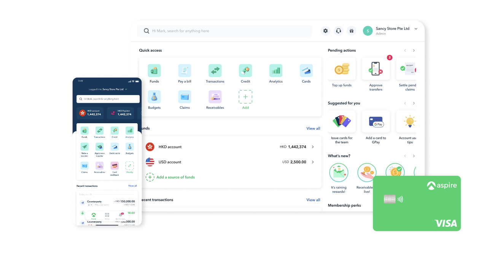This screenshot has width=497, height=267.
Task: Select Pay a bill in Quick access
Action: click(185, 73)
